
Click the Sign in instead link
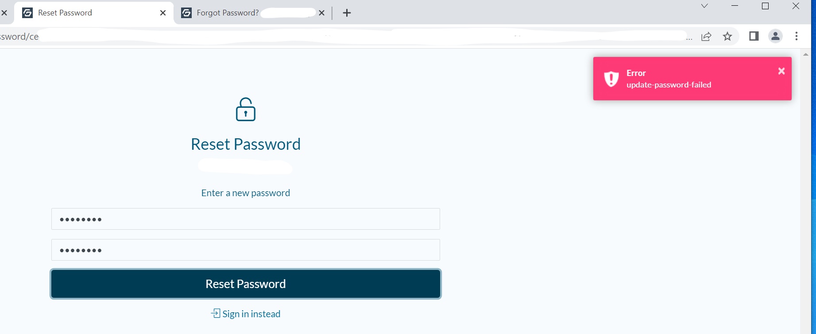pyautogui.click(x=245, y=314)
